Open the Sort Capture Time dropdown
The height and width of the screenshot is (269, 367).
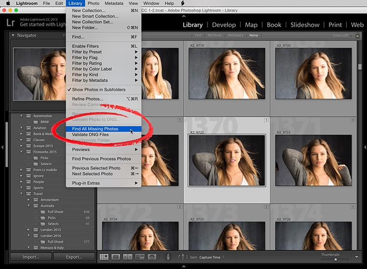point(211,257)
